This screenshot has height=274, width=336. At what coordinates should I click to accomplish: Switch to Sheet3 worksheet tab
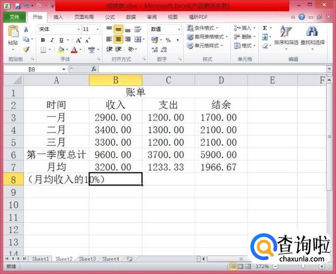(x=87, y=259)
